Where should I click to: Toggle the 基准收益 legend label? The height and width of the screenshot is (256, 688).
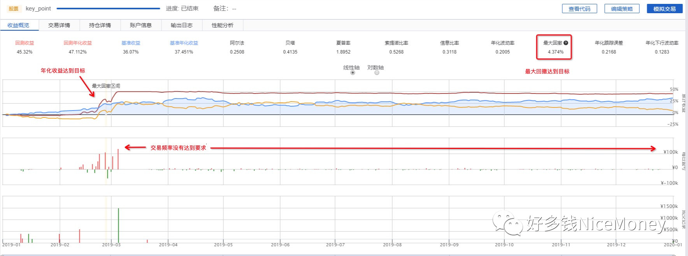(131, 43)
